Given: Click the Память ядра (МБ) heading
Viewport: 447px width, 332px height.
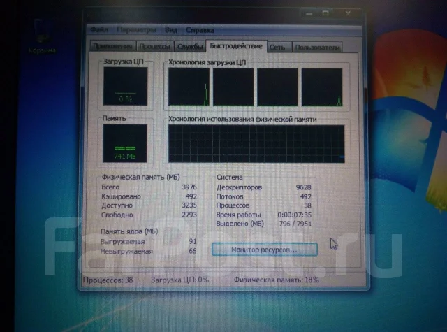Looking at the screenshot, I should pyautogui.click(x=129, y=231).
